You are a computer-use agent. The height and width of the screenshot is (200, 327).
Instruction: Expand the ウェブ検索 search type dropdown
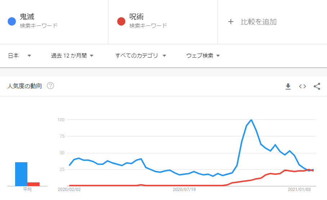(203, 56)
